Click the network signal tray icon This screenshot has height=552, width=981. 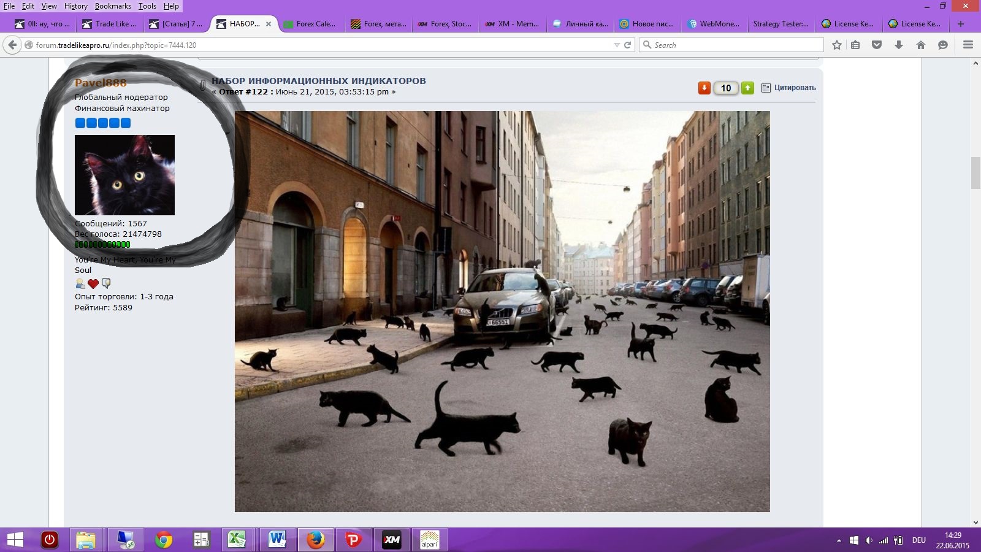point(884,540)
